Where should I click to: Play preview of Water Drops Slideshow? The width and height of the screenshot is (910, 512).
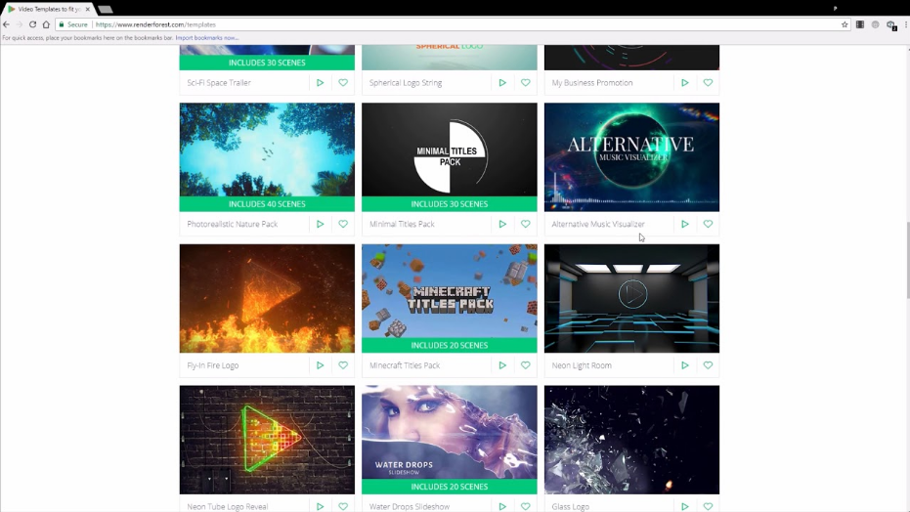502,506
